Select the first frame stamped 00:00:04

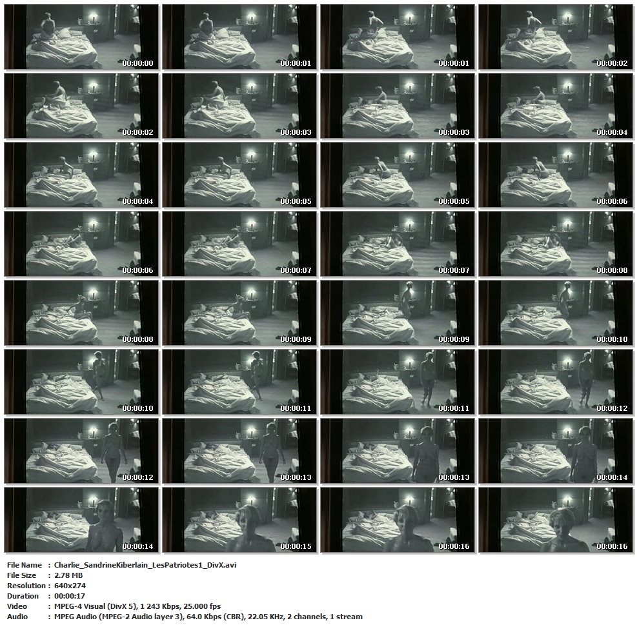coord(556,106)
